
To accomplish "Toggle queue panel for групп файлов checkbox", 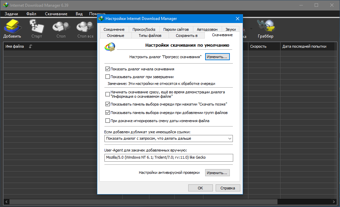I will coord(107,113).
